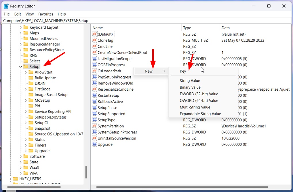
Task: Expand the ResourceManager key
Action: click(x=20, y=44)
